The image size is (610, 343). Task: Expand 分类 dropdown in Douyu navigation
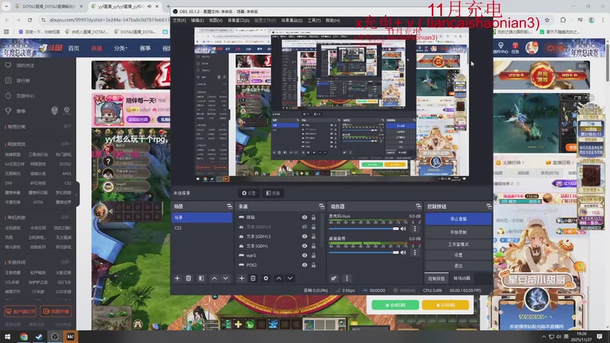[120, 48]
